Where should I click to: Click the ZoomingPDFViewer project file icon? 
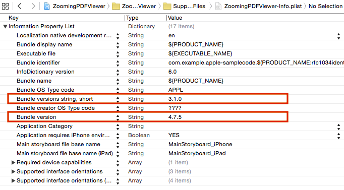(47, 6)
